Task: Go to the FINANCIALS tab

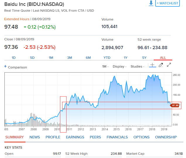Action: point(117,137)
